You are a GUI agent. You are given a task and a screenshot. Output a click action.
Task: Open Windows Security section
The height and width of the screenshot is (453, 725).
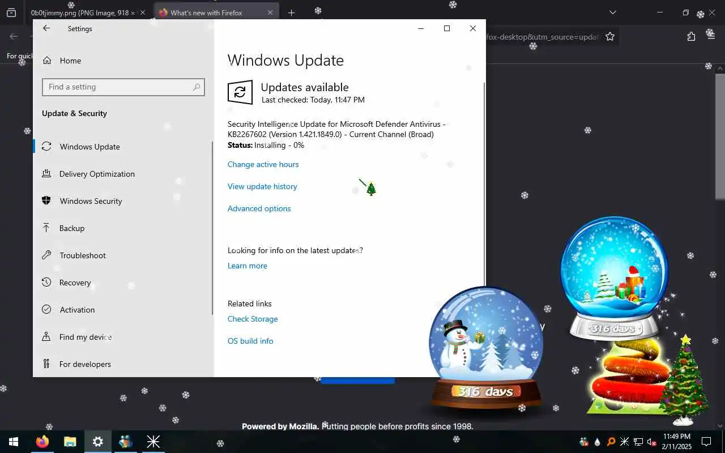click(x=123, y=201)
